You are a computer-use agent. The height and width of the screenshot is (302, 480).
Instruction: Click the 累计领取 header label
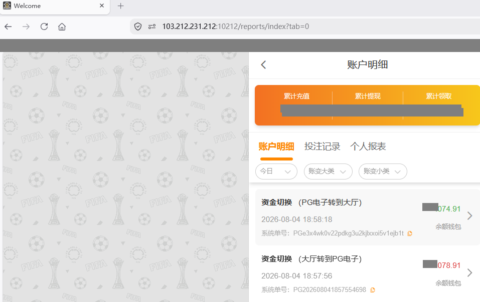coord(439,96)
